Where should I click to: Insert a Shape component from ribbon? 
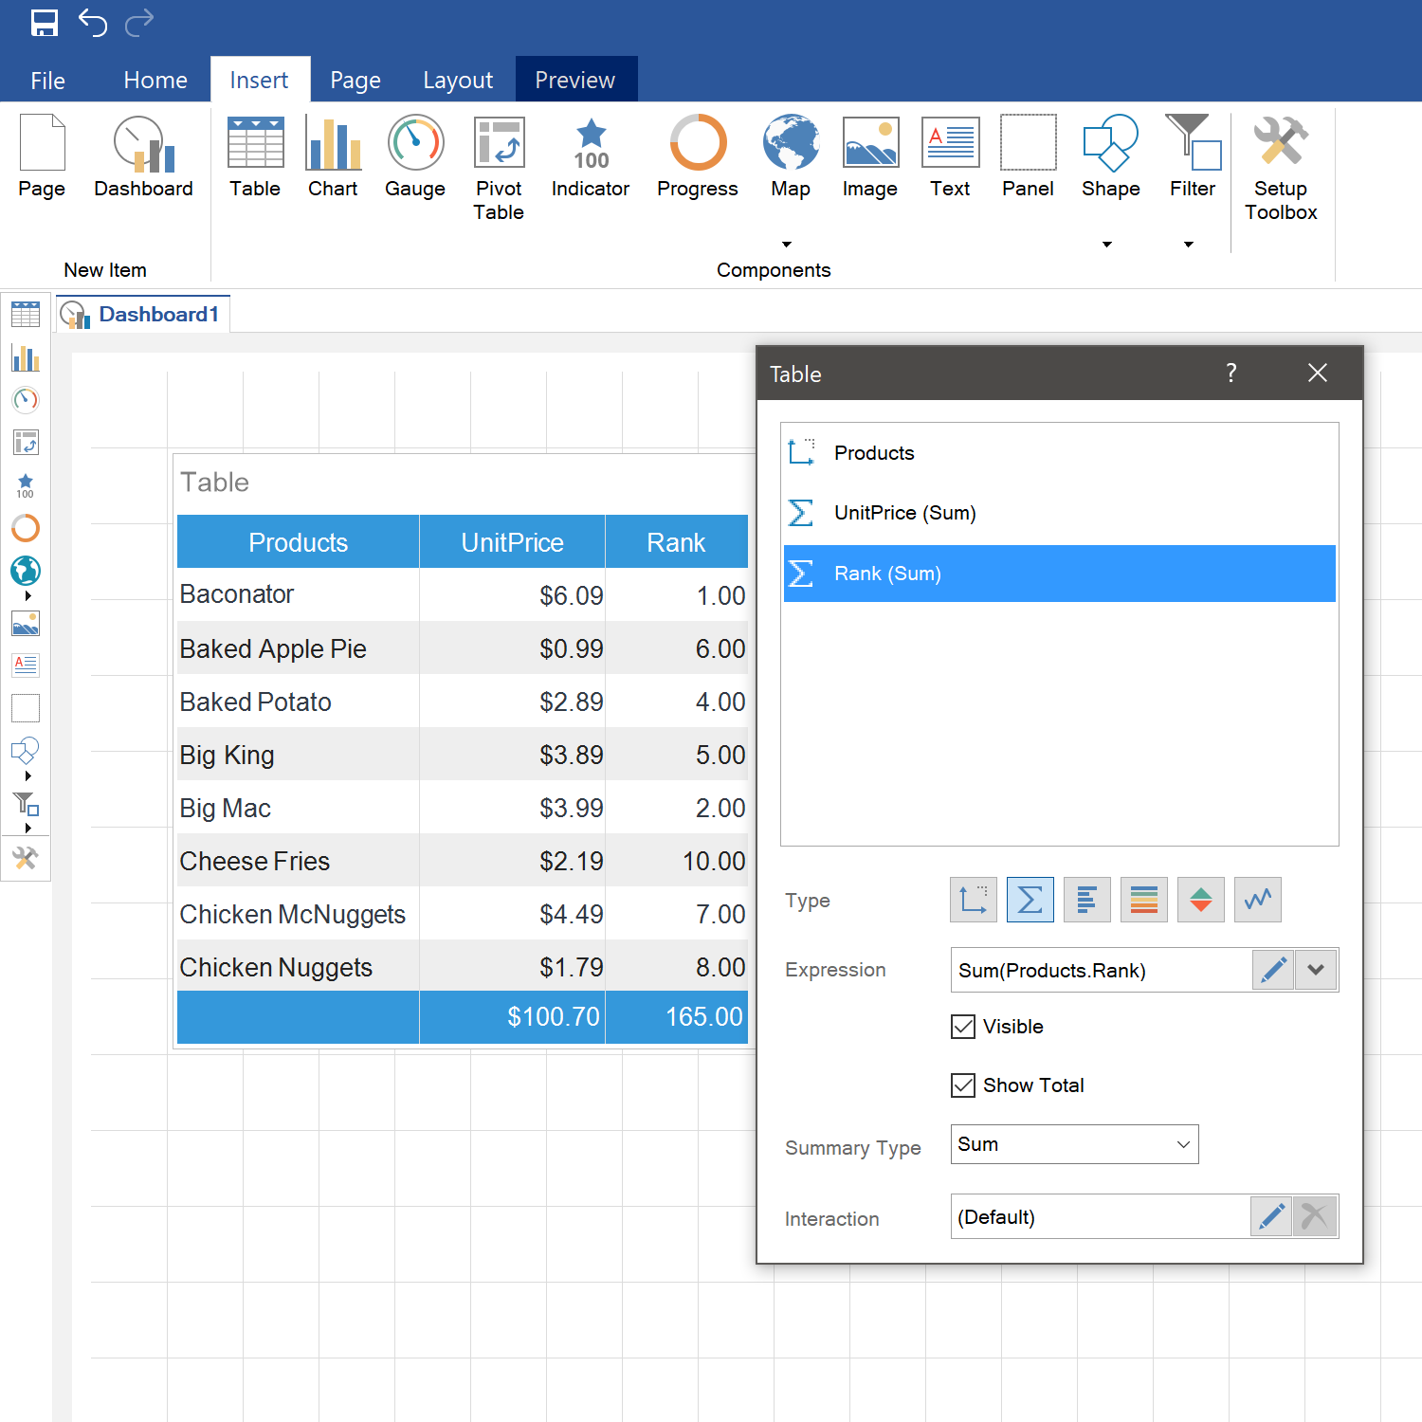tap(1111, 156)
